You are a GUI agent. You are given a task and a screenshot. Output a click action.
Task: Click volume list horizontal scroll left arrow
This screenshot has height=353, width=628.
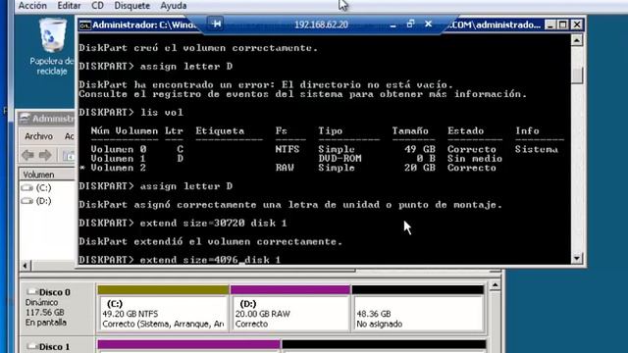(x=25, y=266)
